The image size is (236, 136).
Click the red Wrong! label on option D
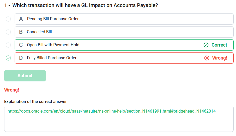[220, 58]
